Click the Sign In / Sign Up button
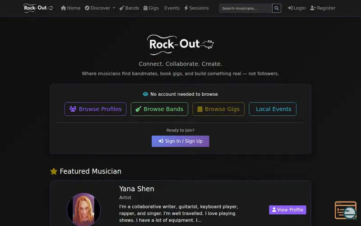The height and width of the screenshot is (226, 361). 180,141
